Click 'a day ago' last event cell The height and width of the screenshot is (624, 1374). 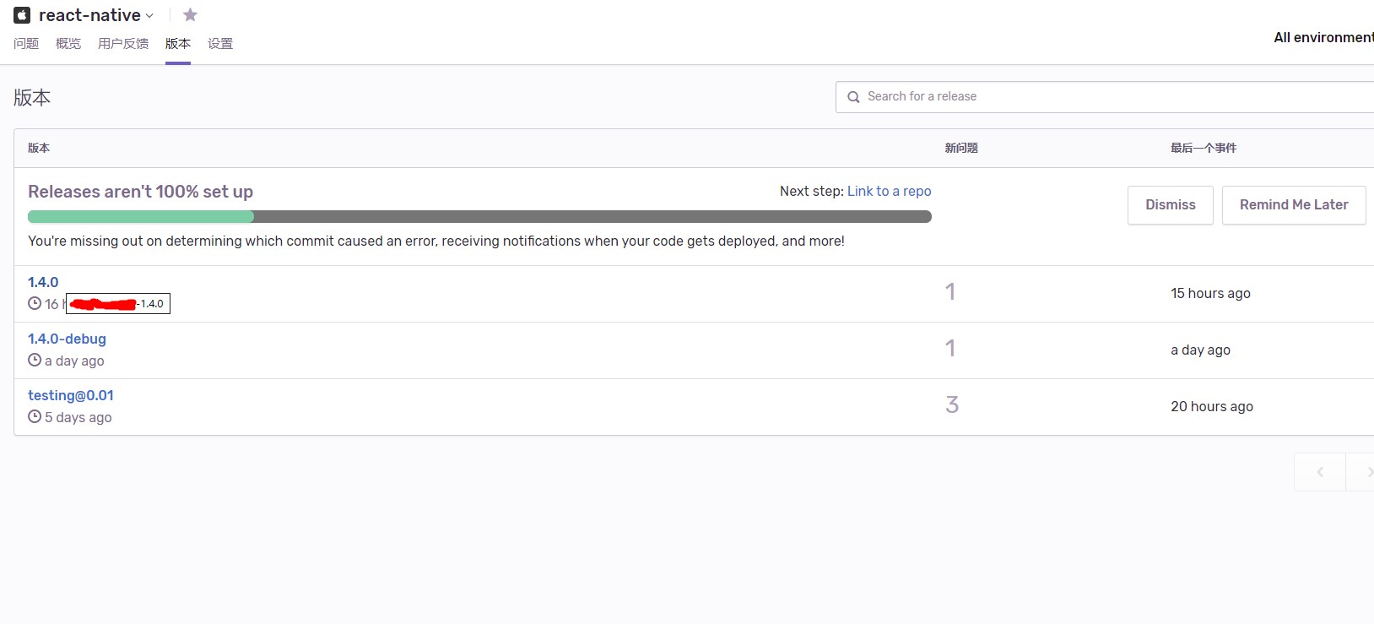(1200, 350)
